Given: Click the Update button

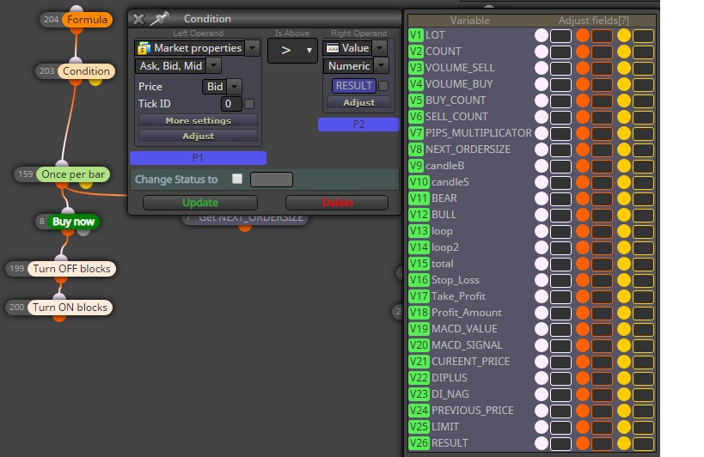Looking at the screenshot, I should [200, 203].
